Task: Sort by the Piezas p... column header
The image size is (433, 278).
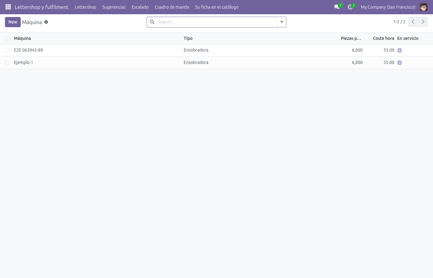Action: point(351,38)
